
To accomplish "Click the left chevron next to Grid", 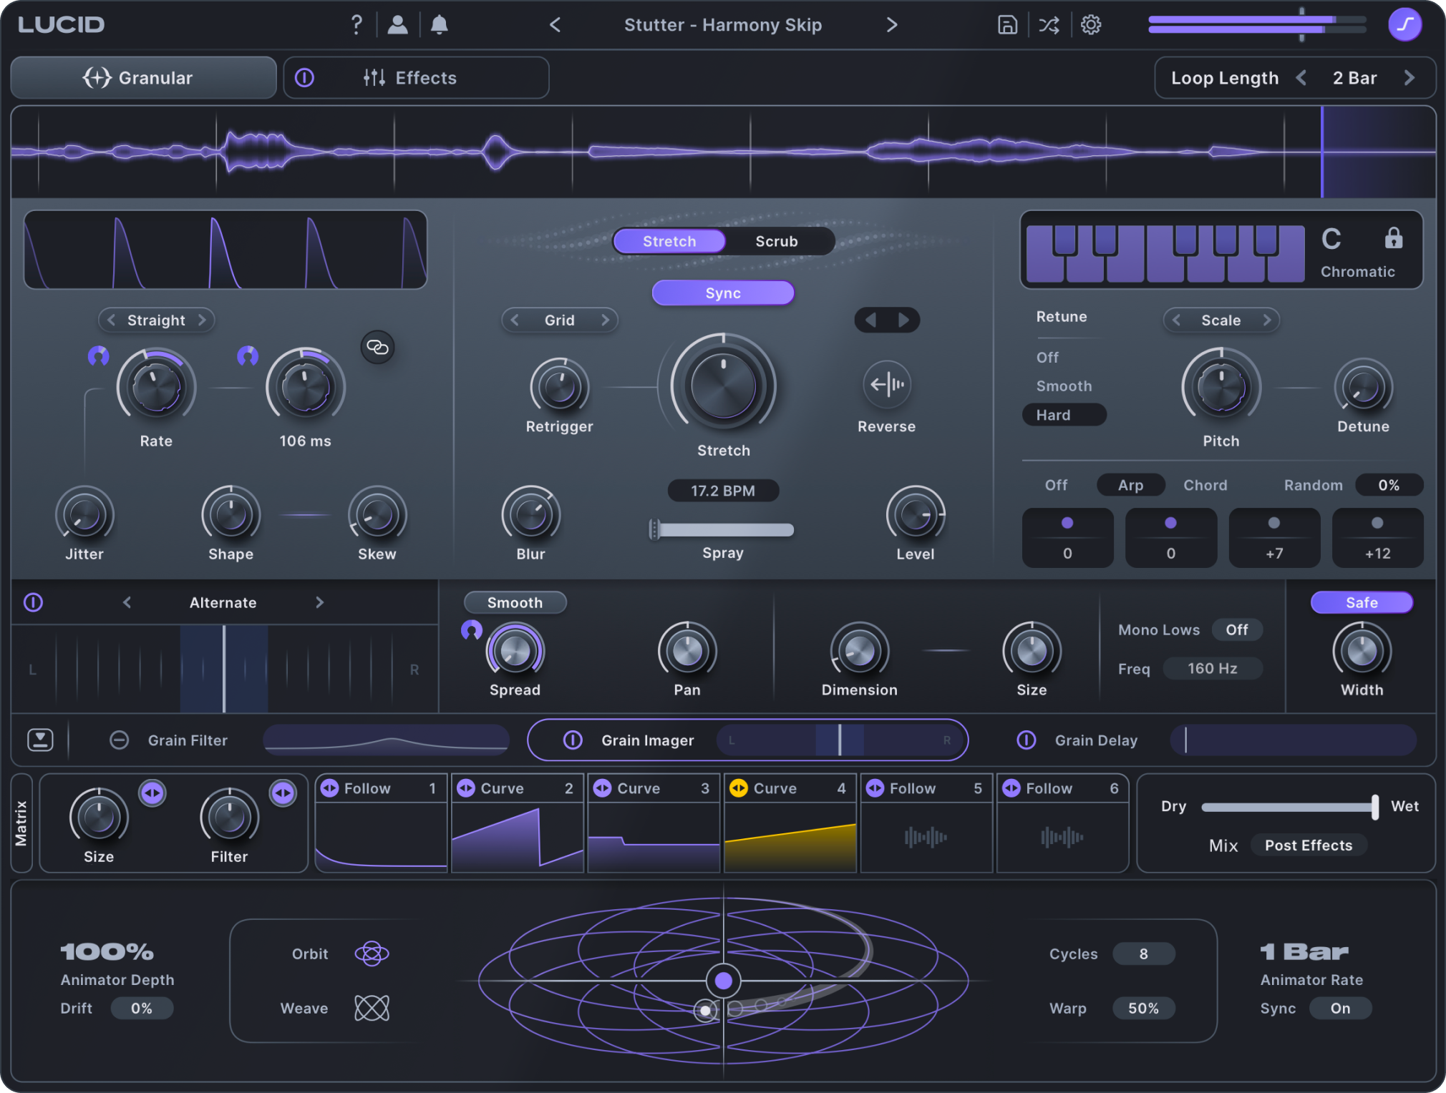I will [x=515, y=320].
